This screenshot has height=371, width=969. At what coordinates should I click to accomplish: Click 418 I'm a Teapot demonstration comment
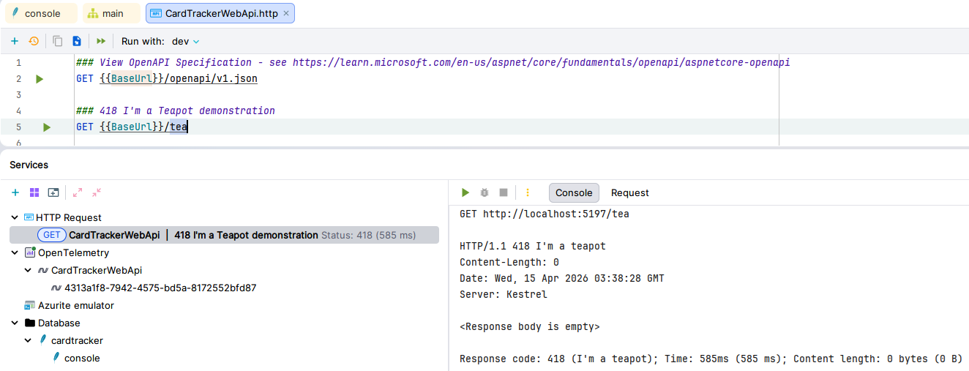tap(176, 110)
